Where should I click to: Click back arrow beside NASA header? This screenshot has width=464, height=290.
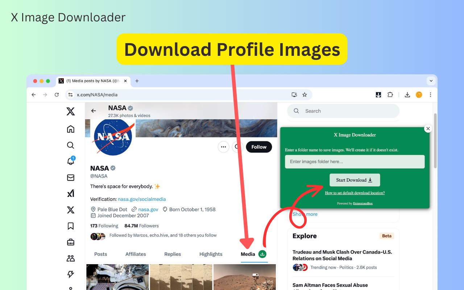(x=94, y=111)
